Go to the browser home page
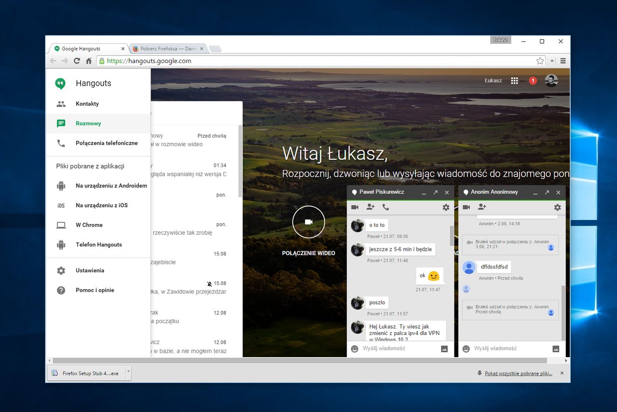Viewport: 617px width, 412px height. pos(89,61)
